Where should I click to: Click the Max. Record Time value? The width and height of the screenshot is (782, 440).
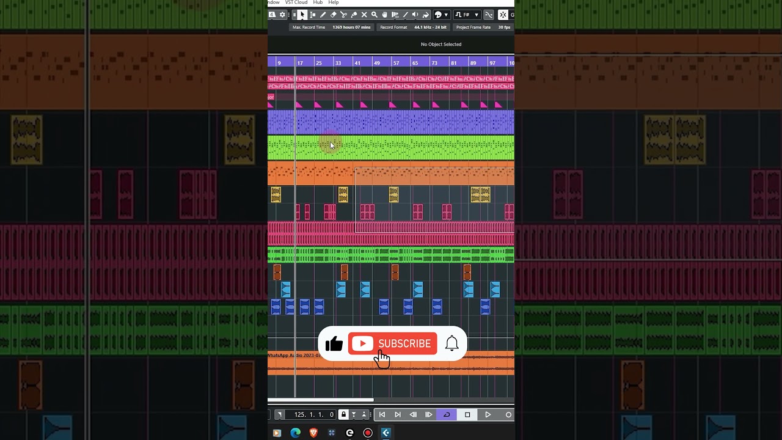351,28
